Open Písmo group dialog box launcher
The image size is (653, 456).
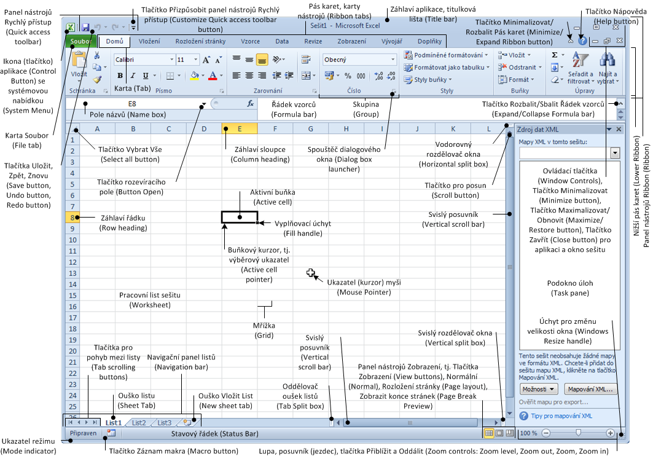(x=222, y=91)
